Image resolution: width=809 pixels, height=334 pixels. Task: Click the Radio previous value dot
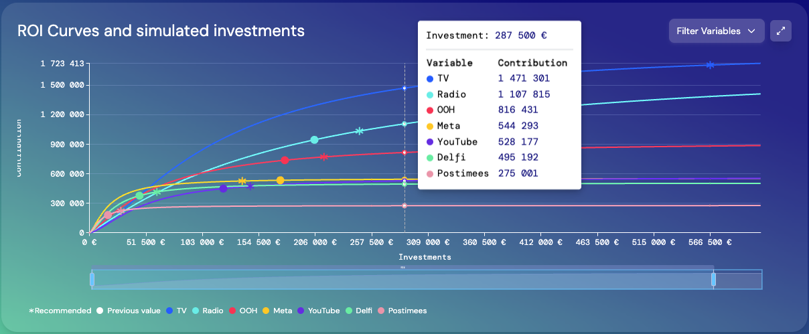314,140
